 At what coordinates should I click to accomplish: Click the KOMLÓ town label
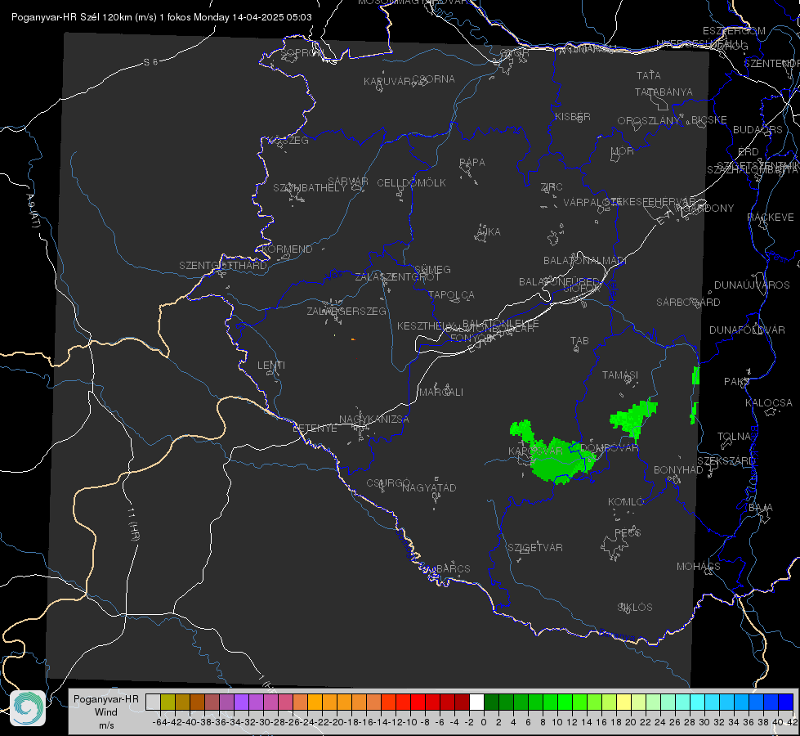point(626,502)
